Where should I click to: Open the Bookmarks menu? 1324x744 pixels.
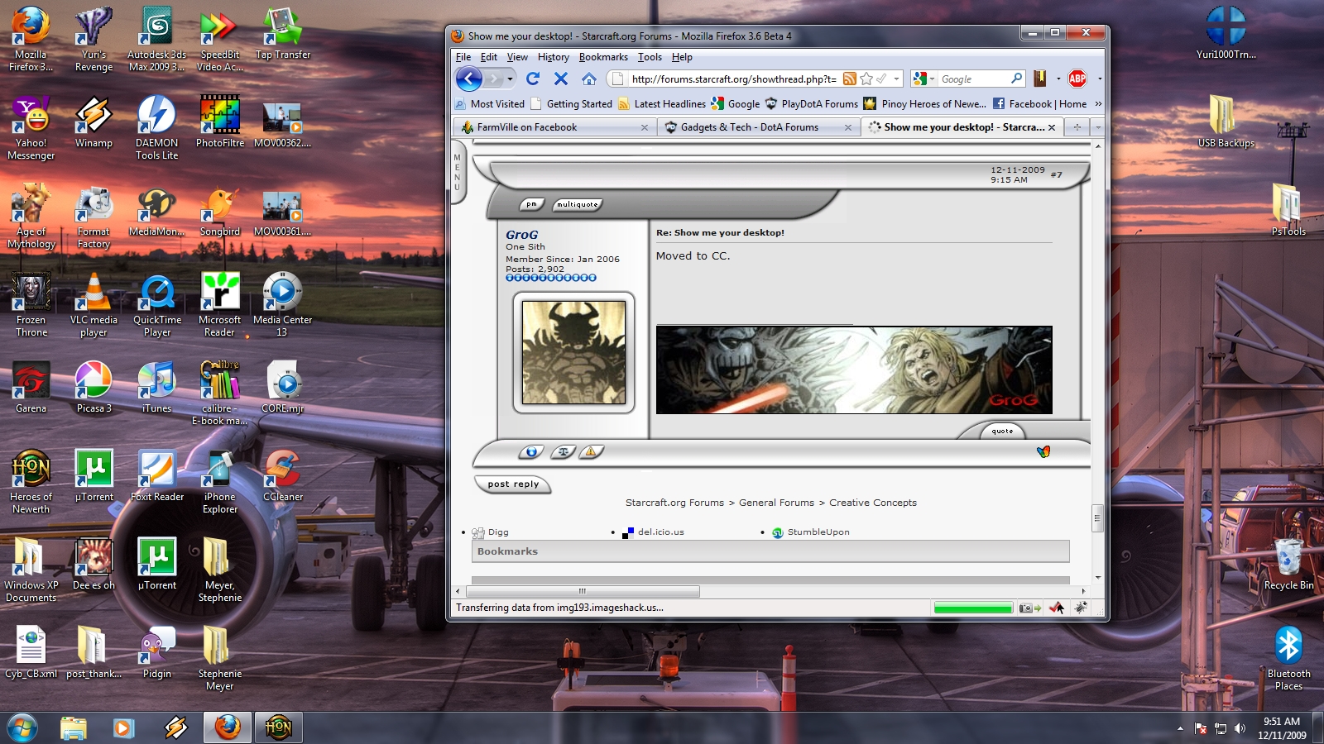[x=603, y=57]
